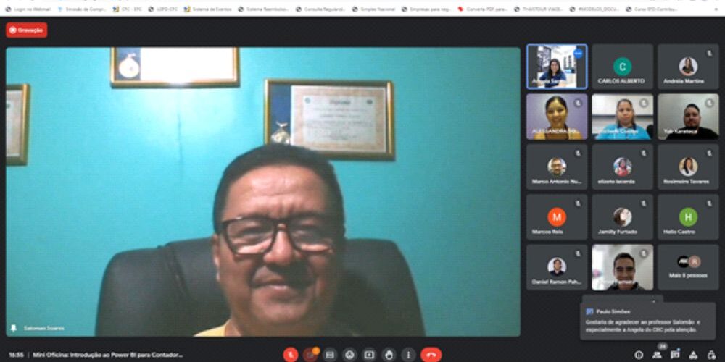725x362 pixels.
Task: Show the participants people panel
Action: tap(658, 355)
